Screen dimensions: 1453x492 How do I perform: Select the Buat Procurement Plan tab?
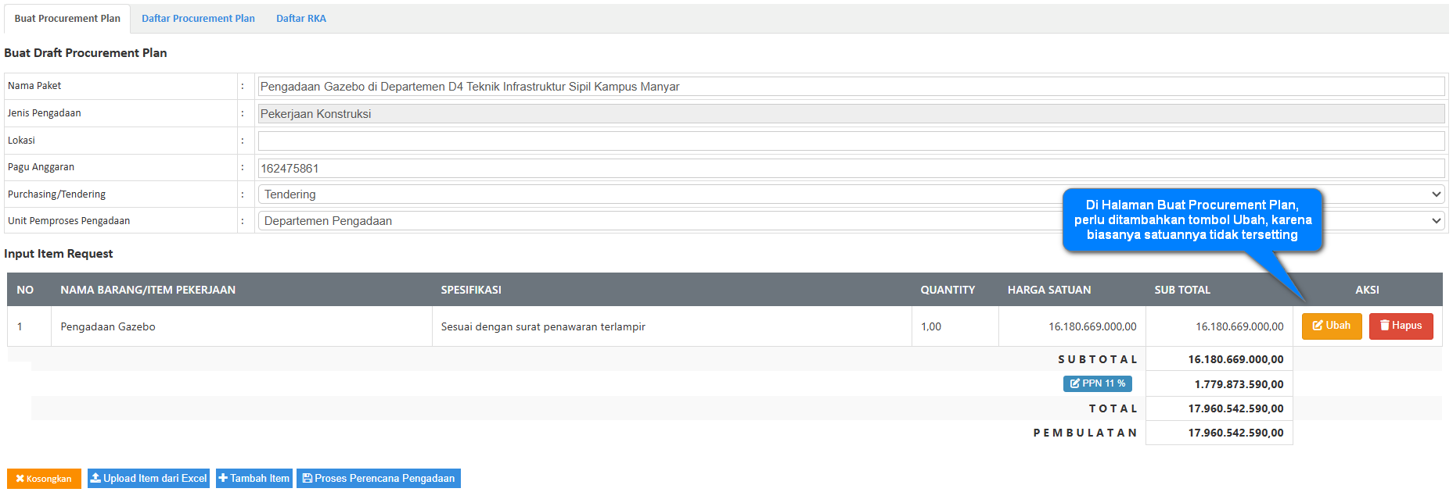(x=67, y=19)
